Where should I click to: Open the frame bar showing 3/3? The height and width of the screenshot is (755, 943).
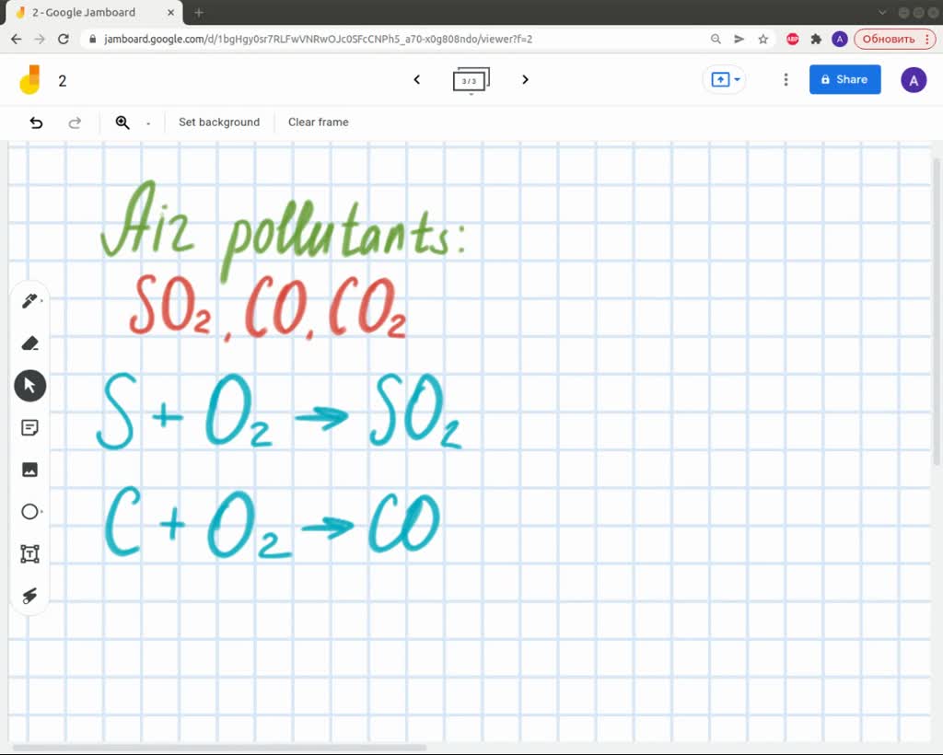[471, 80]
